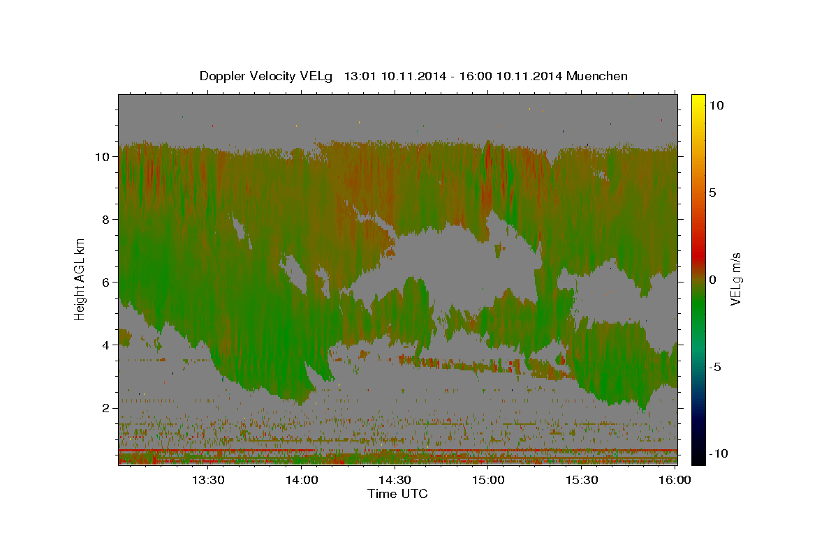
Task: Click the '13:30' time axis label
Action: (x=208, y=480)
